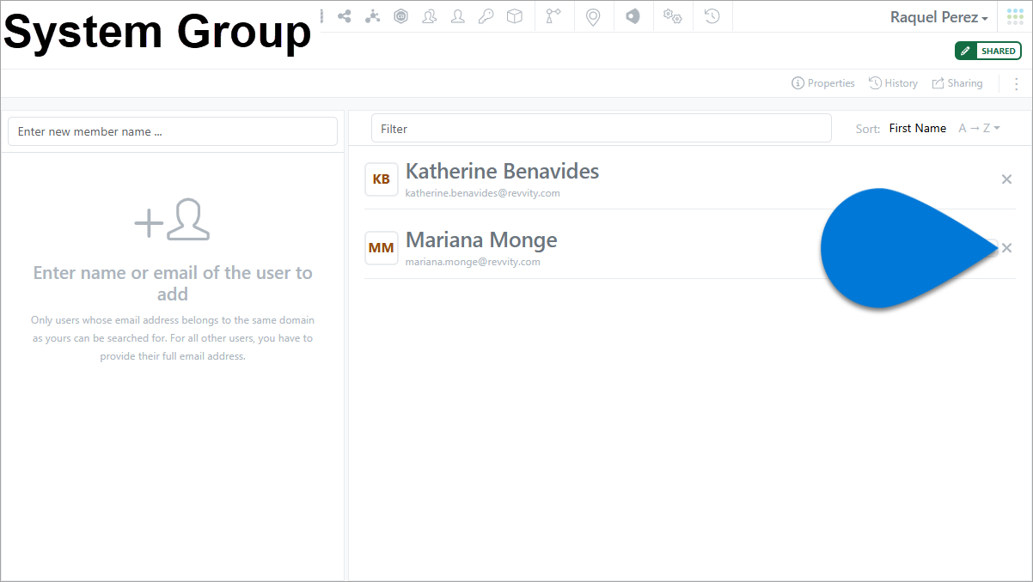The height and width of the screenshot is (582, 1033).
Task: Select the KB avatar for Katherine Benavides
Action: tap(382, 179)
